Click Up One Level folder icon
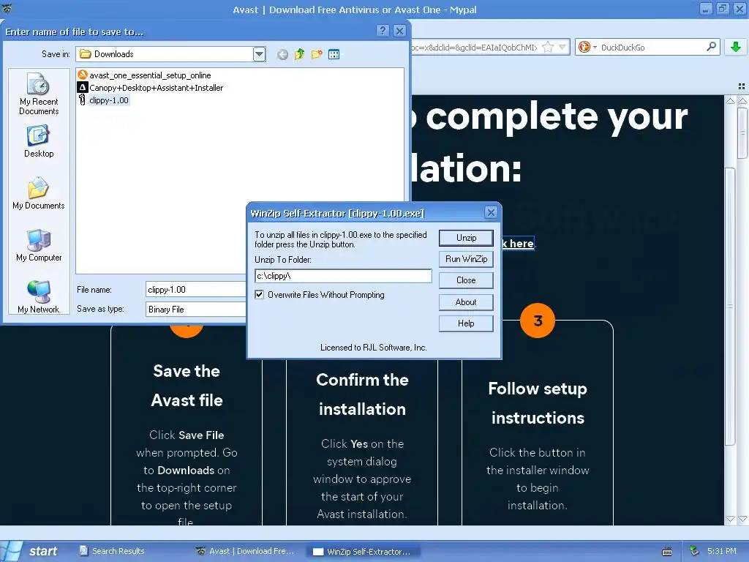This screenshot has height=562, width=749. (x=299, y=54)
